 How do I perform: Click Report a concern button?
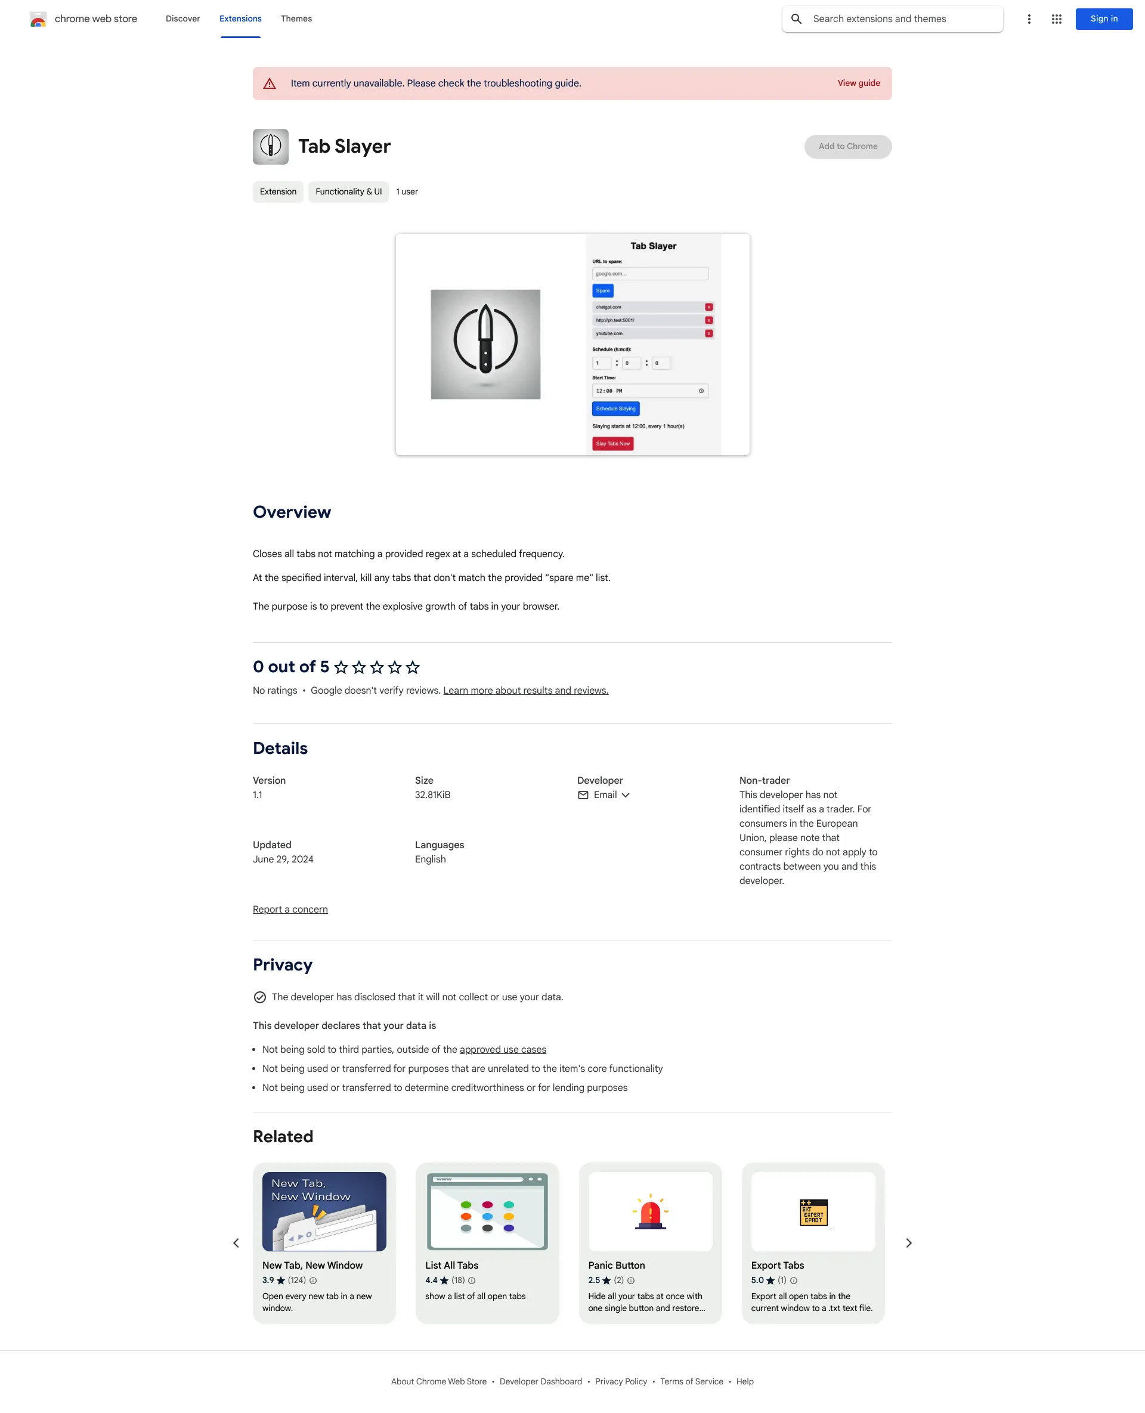coord(290,909)
